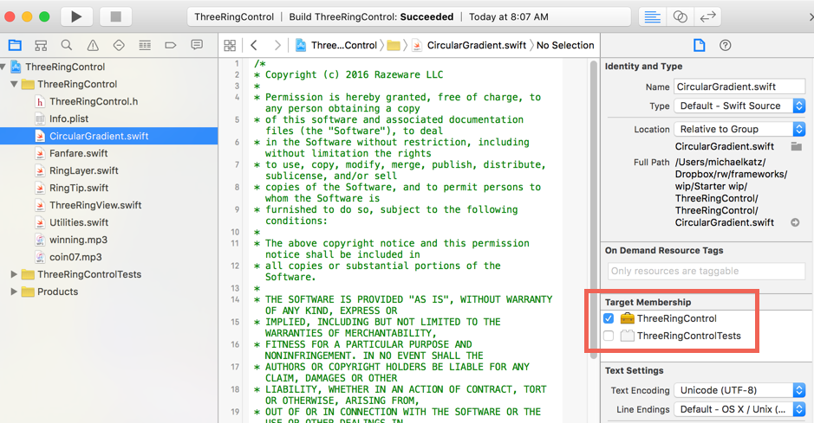Click CircularGradient.swift breadcrumb
814x423 pixels.
tap(469, 46)
